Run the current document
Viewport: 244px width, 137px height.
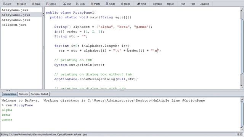[183, 4]
